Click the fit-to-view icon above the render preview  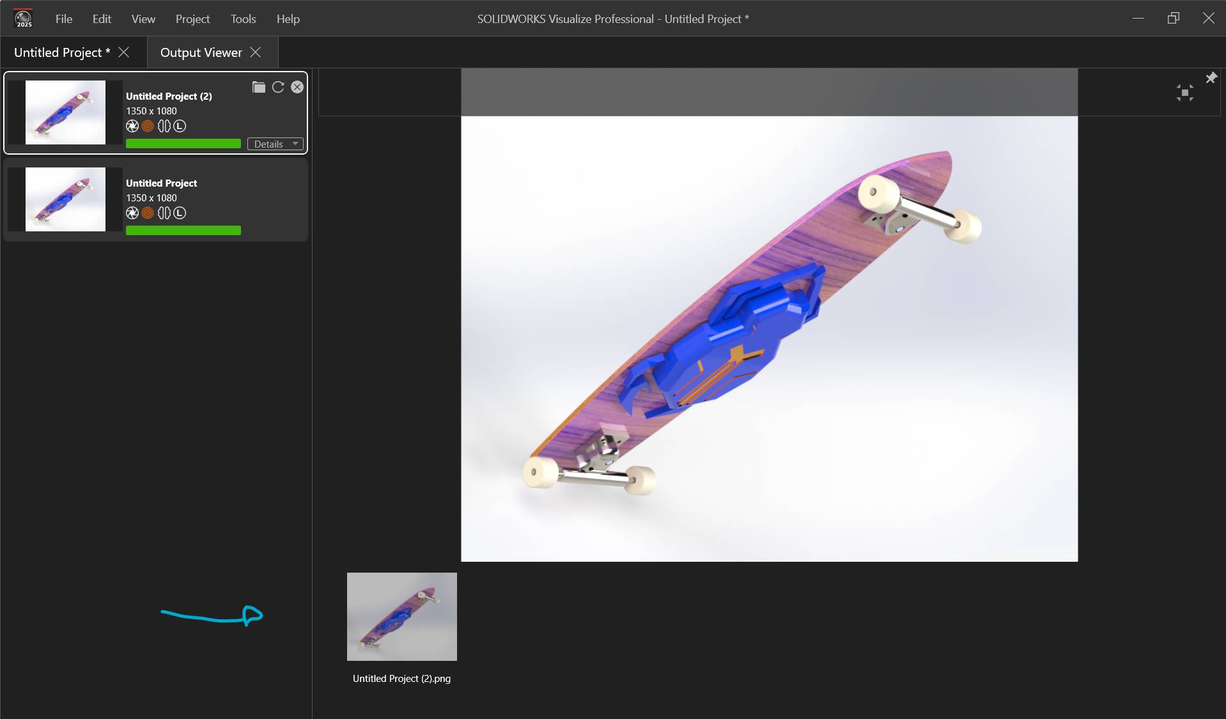1184,92
